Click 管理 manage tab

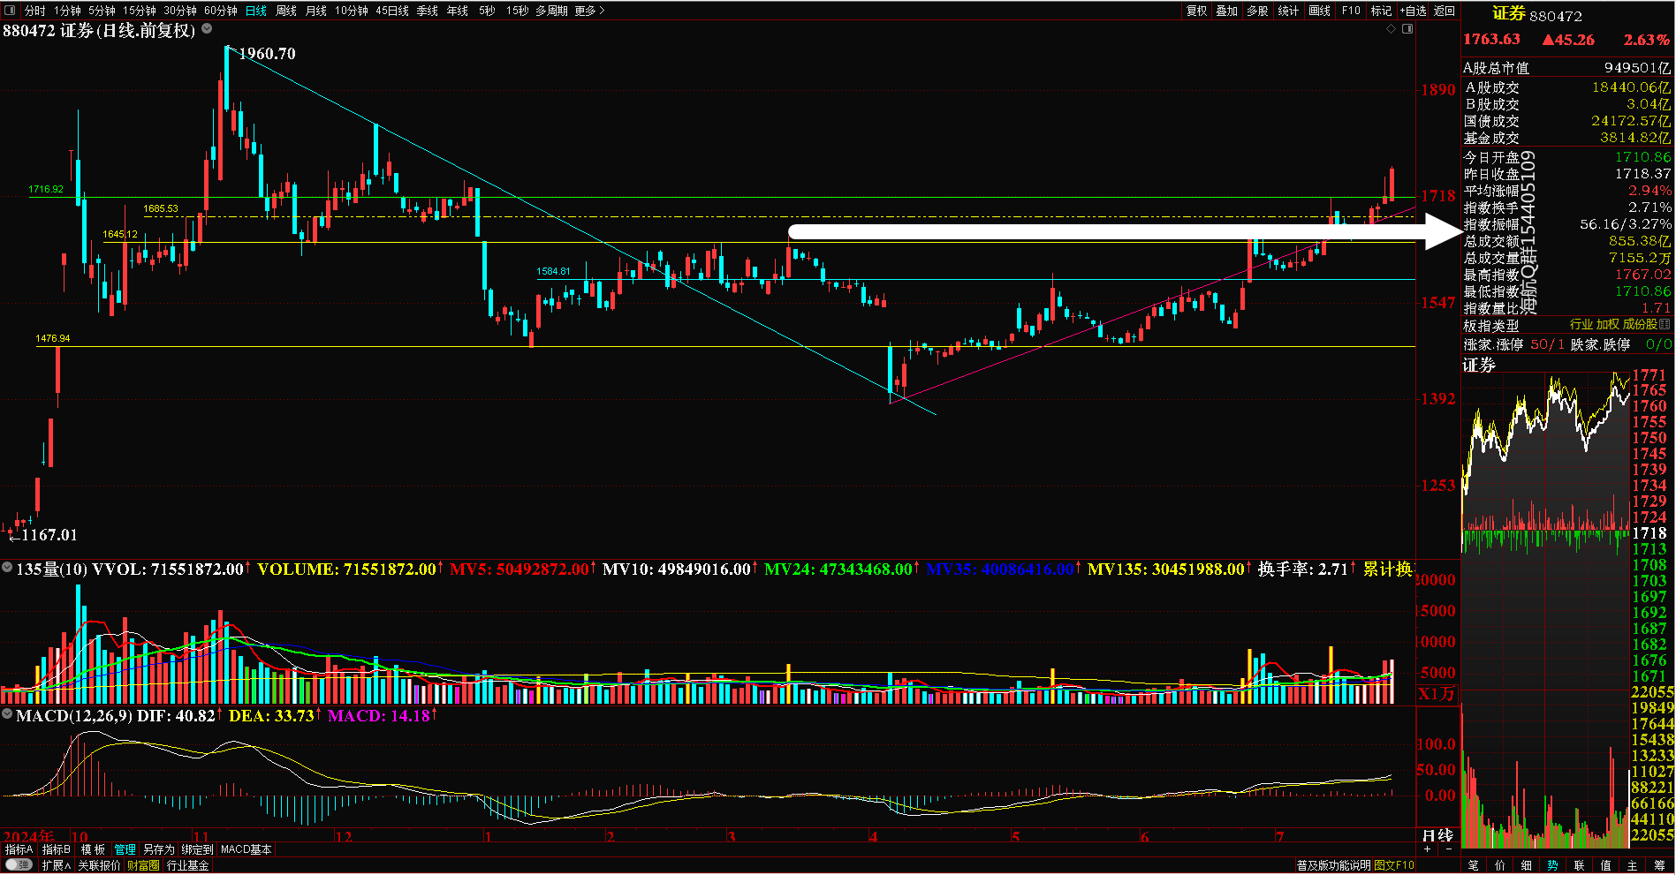tap(125, 849)
